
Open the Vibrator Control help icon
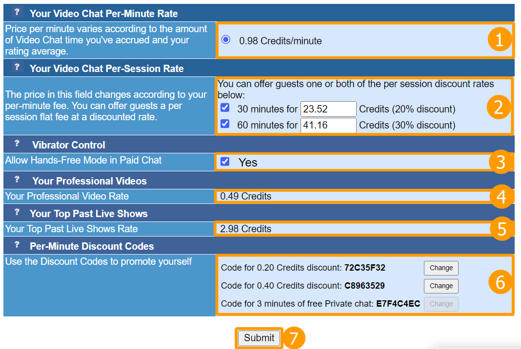pyautogui.click(x=17, y=144)
